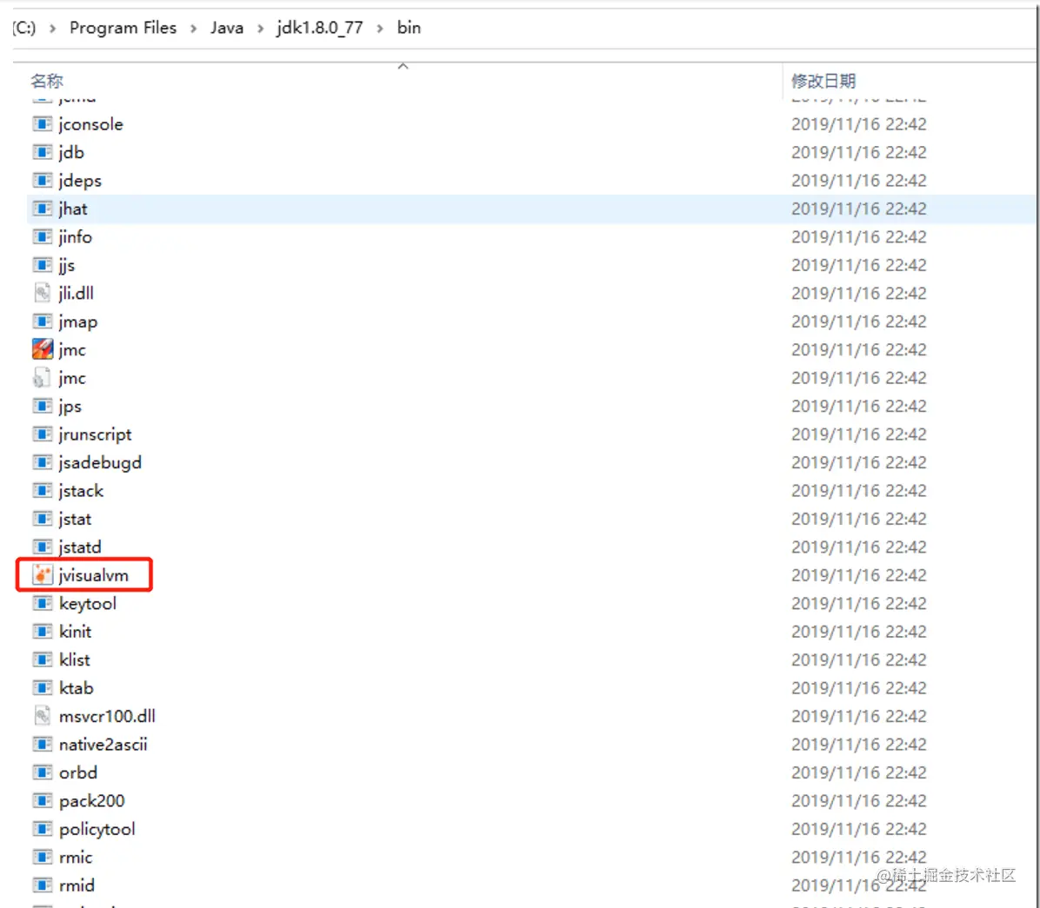Click the modified date of jhat row
This screenshot has width=1040, height=908.
(859, 209)
